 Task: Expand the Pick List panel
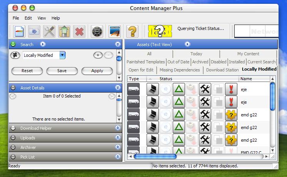117,157
